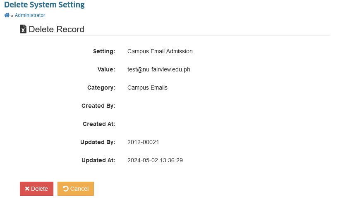Click the Category field label
The image size is (350, 199).
coord(101,88)
